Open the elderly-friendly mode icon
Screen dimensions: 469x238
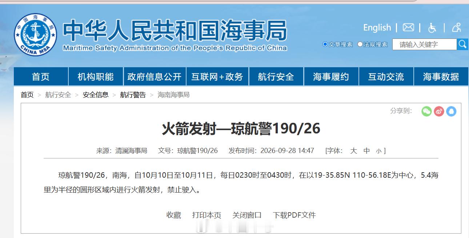[457, 27]
